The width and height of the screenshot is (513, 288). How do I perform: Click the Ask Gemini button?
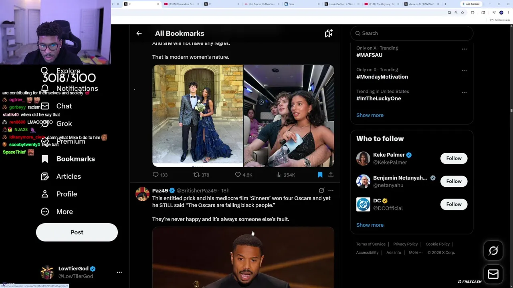pyautogui.click(x=471, y=4)
